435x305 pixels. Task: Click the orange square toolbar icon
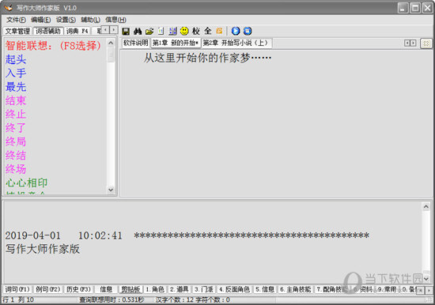pyautogui.click(x=219, y=31)
